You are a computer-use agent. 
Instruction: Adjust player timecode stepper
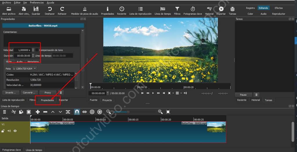[108, 93]
